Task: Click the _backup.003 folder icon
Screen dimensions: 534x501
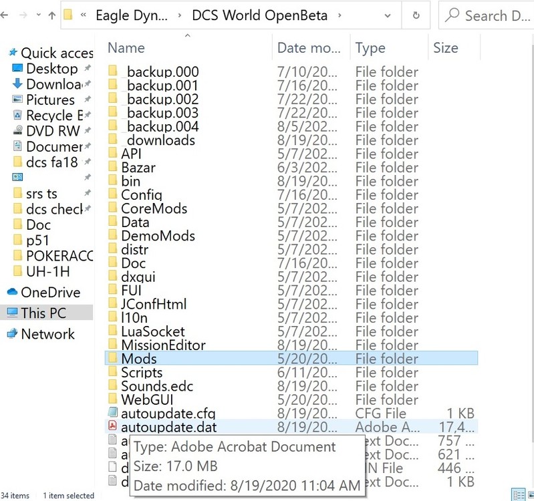Action: (113, 112)
